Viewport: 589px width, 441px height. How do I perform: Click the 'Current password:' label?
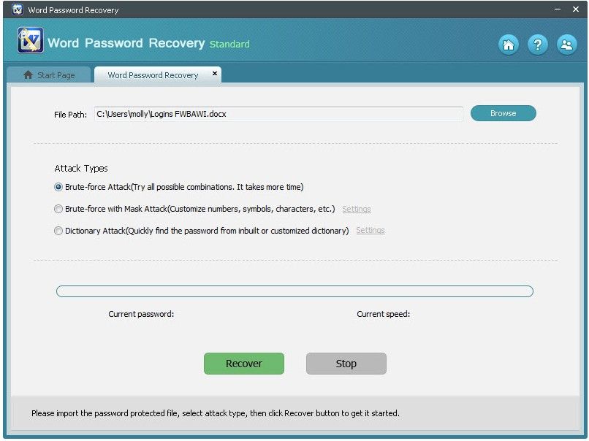pyautogui.click(x=141, y=314)
